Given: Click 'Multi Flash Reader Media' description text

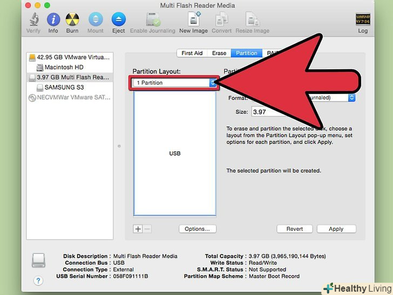Looking at the screenshot, I should (145, 256).
